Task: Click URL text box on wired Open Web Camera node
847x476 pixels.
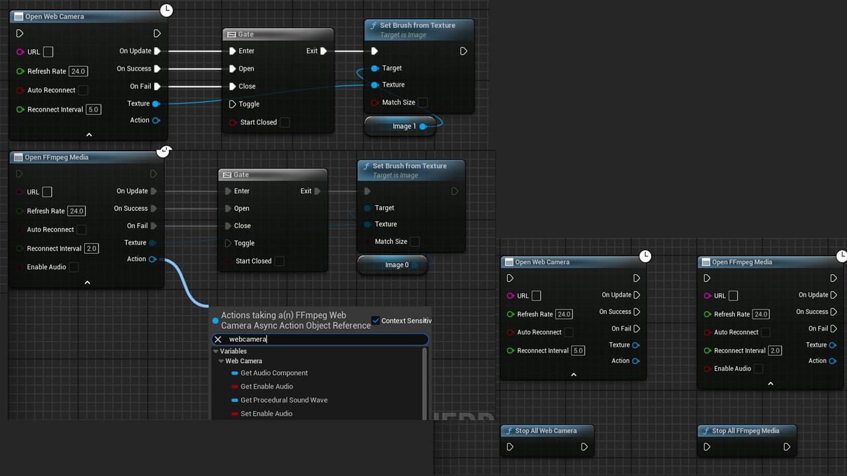Action: 48,52
